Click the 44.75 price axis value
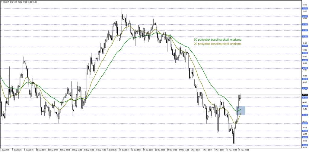 tap(305, 127)
